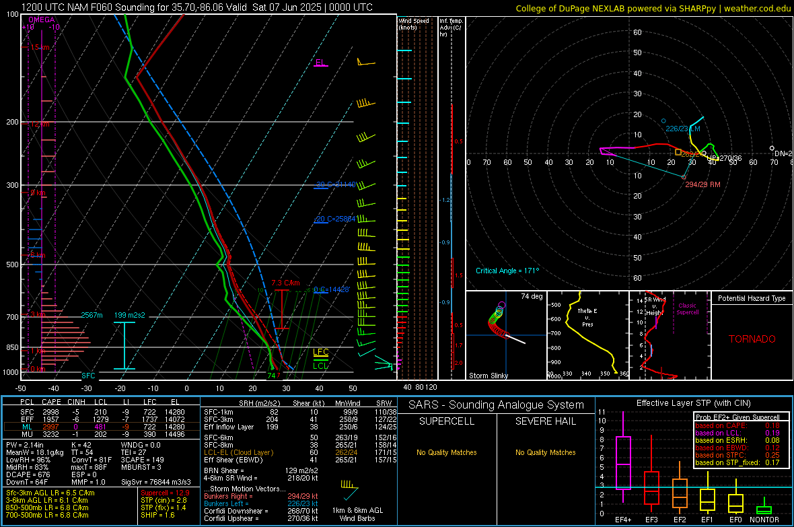Click the 0 C=14428' height label
This screenshot has width=794, height=527.
pos(332,289)
